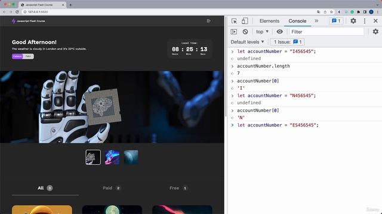Click the local time clock widget
The image size is (382, 214).
pos(190,49)
